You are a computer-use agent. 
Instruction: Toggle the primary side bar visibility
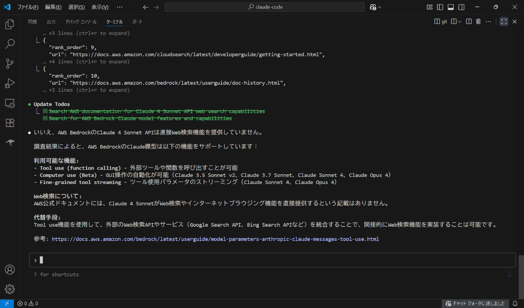point(440,7)
